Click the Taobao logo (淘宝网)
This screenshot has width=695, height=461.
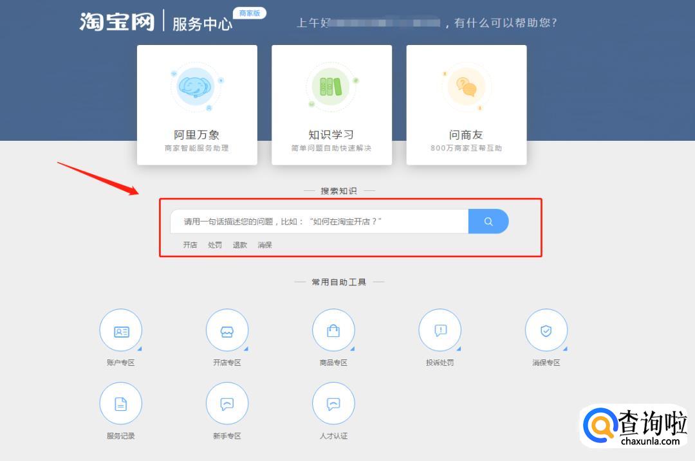pos(117,22)
